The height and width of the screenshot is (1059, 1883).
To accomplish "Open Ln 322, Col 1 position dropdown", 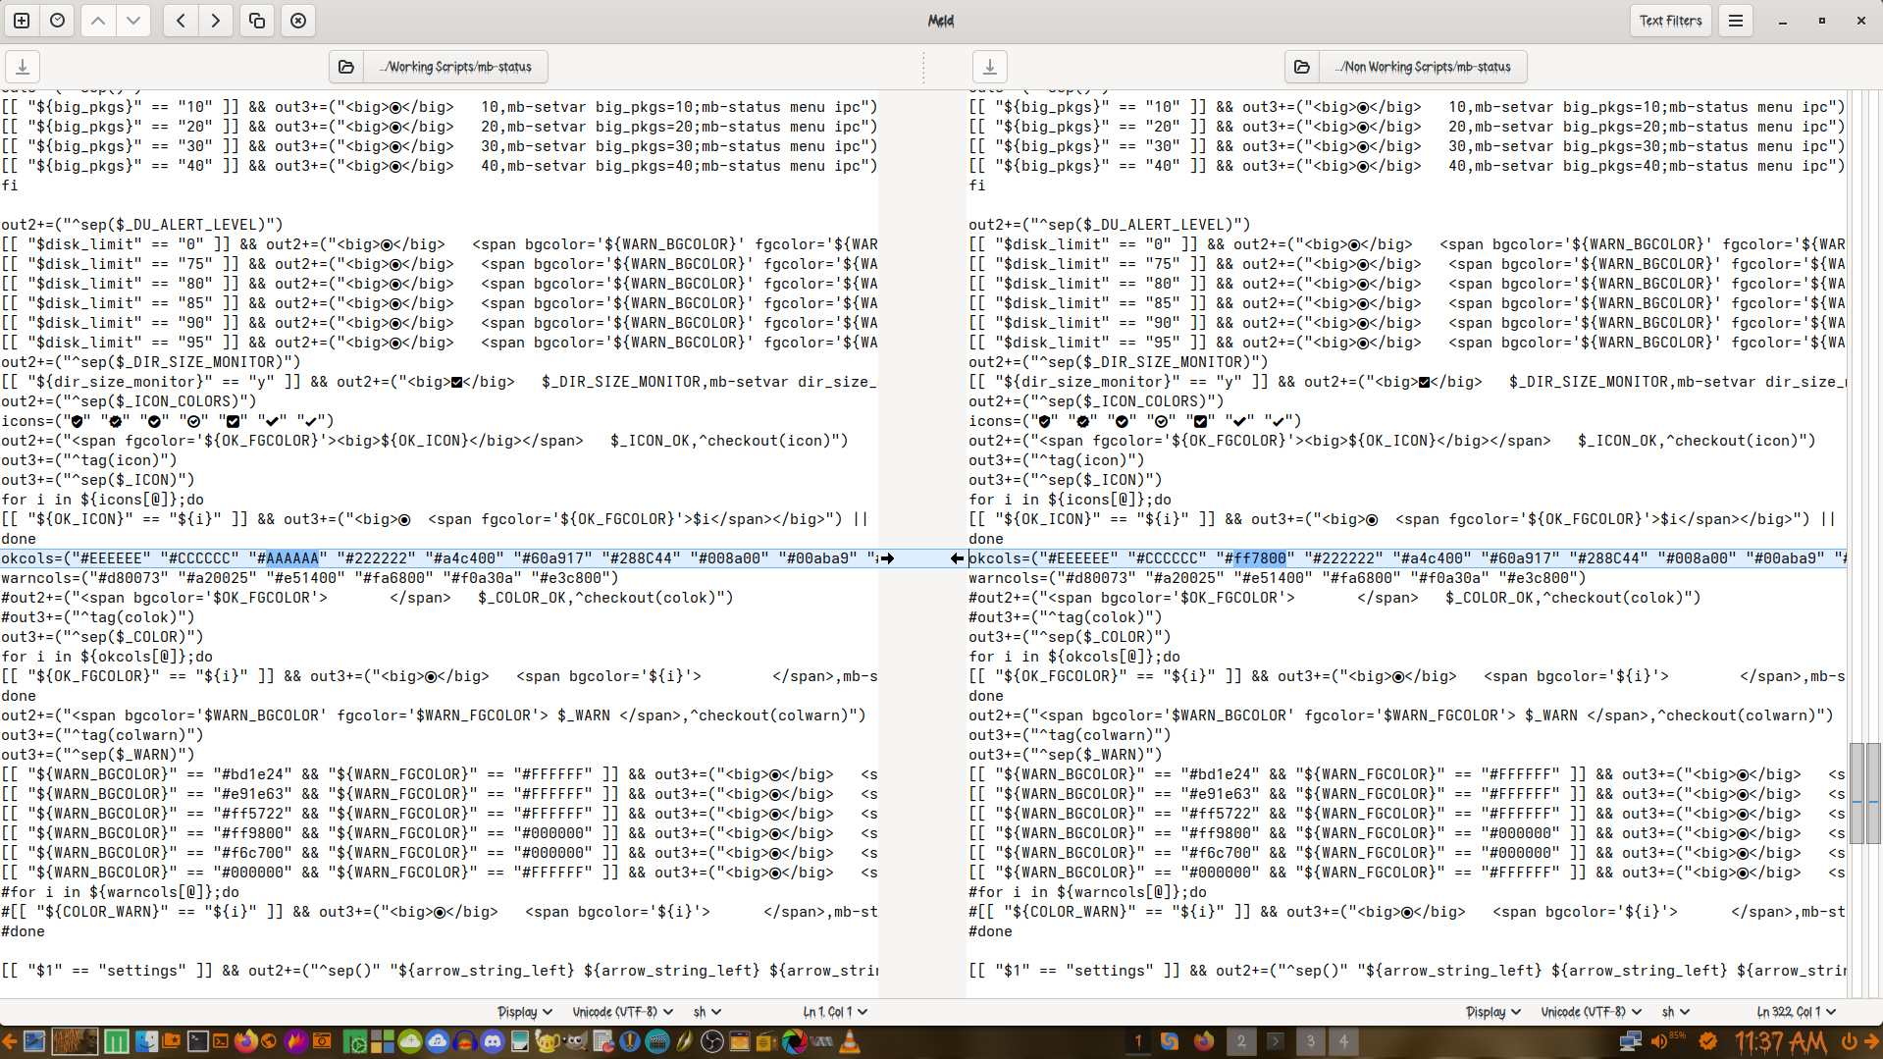I will coord(1796,1012).
